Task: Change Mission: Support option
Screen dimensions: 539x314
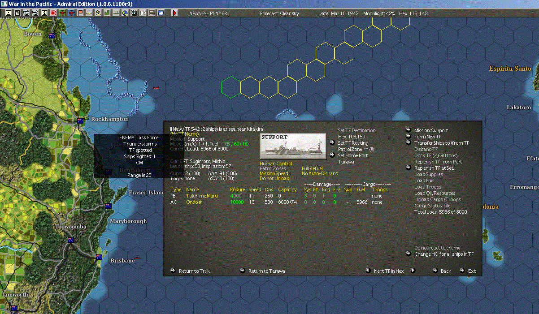Action: click(x=431, y=130)
